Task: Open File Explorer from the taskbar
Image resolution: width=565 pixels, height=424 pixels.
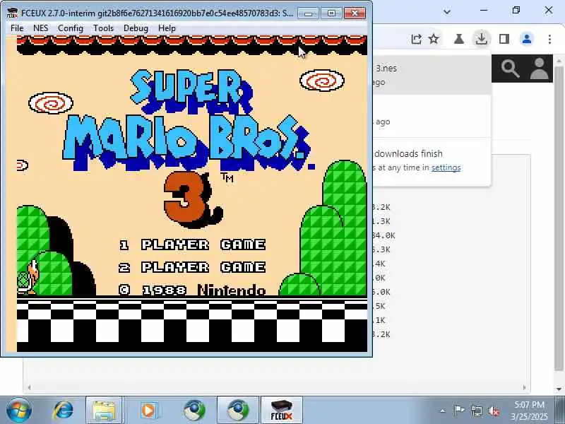Action: (104, 410)
